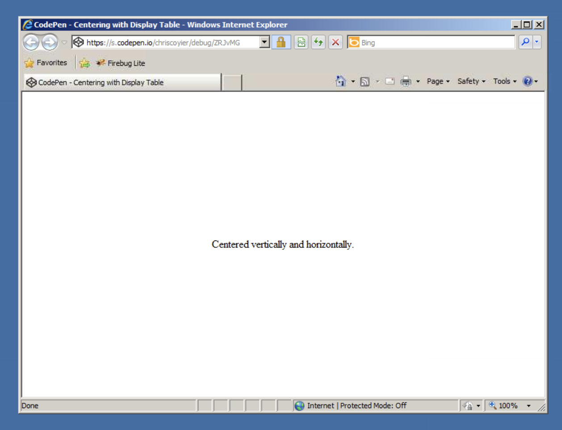
Task: Click Add to Favorites Bar star icon
Action: coord(84,63)
